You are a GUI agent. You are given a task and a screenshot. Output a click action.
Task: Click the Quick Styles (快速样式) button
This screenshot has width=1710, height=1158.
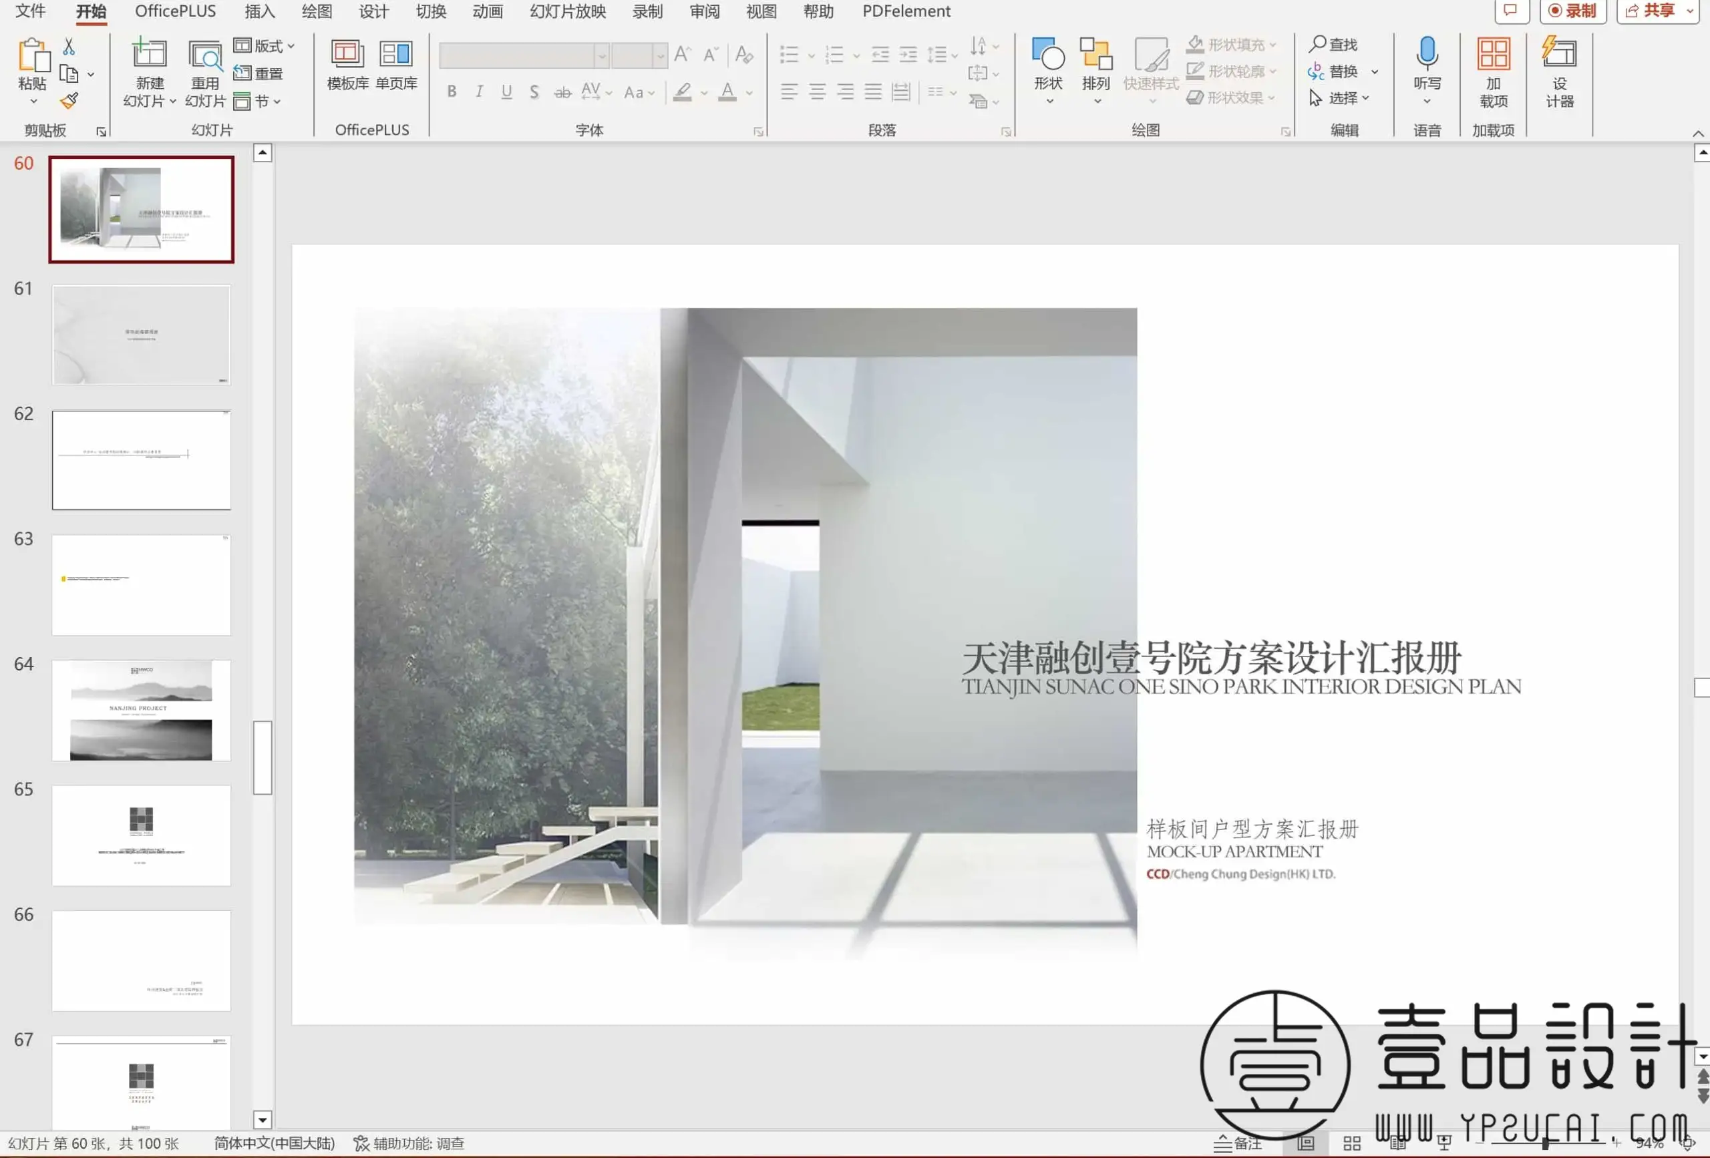(x=1151, y=71)
